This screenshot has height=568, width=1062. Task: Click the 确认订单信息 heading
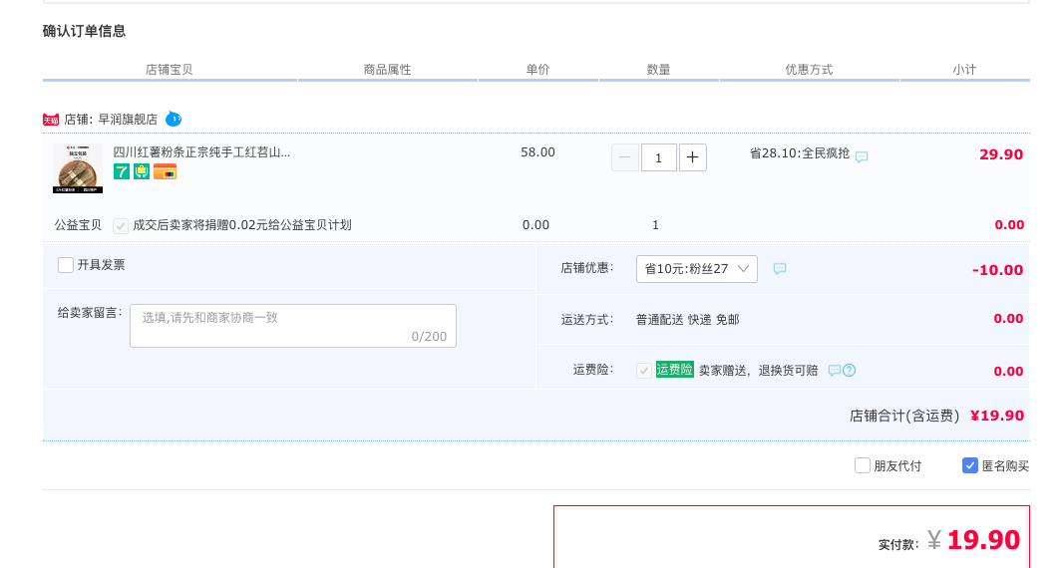[x=84, y=31]
